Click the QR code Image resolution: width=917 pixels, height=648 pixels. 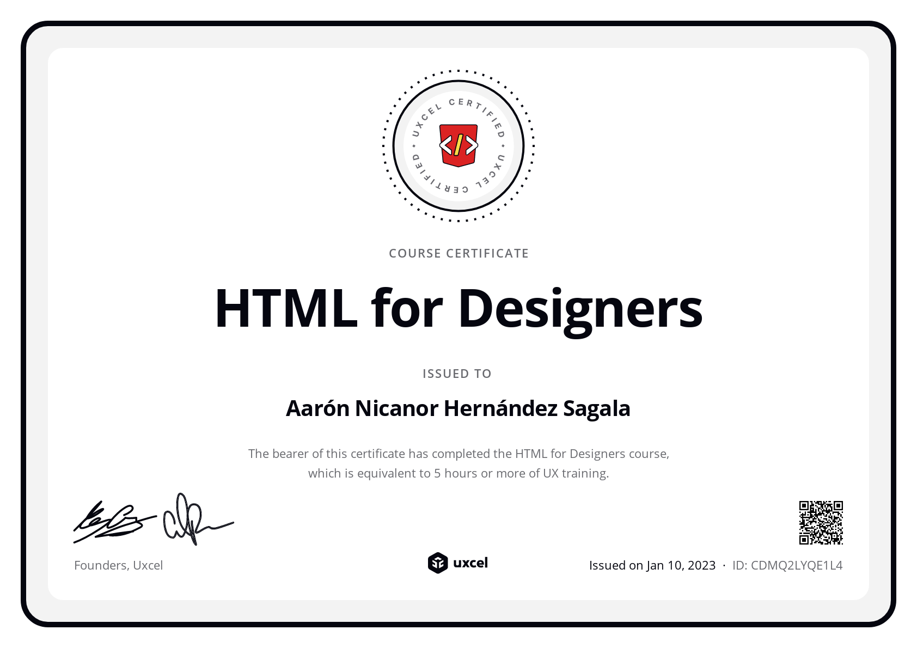pyautogui.click(x=821, y=523)
